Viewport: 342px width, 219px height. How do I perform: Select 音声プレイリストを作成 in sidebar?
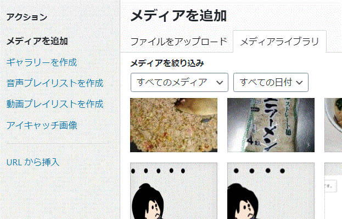[55, 83]
